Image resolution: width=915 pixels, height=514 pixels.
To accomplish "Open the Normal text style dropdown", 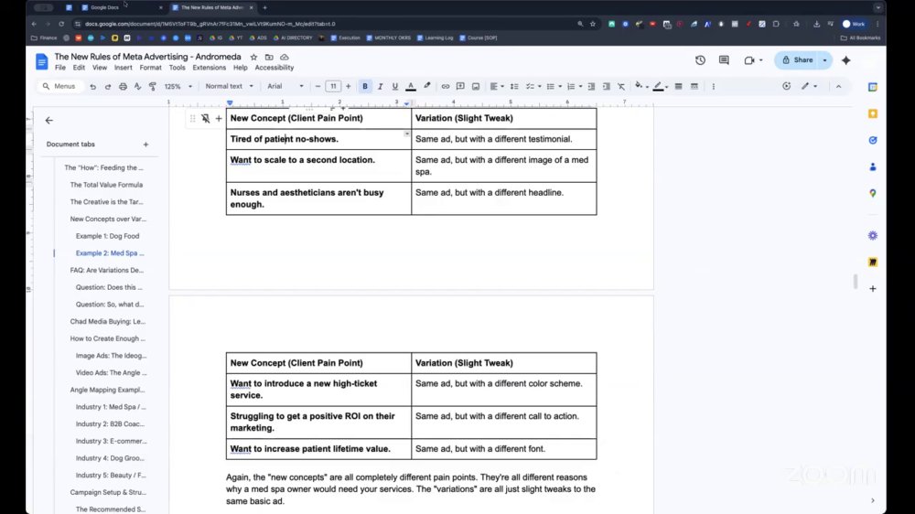I will 230,86.
